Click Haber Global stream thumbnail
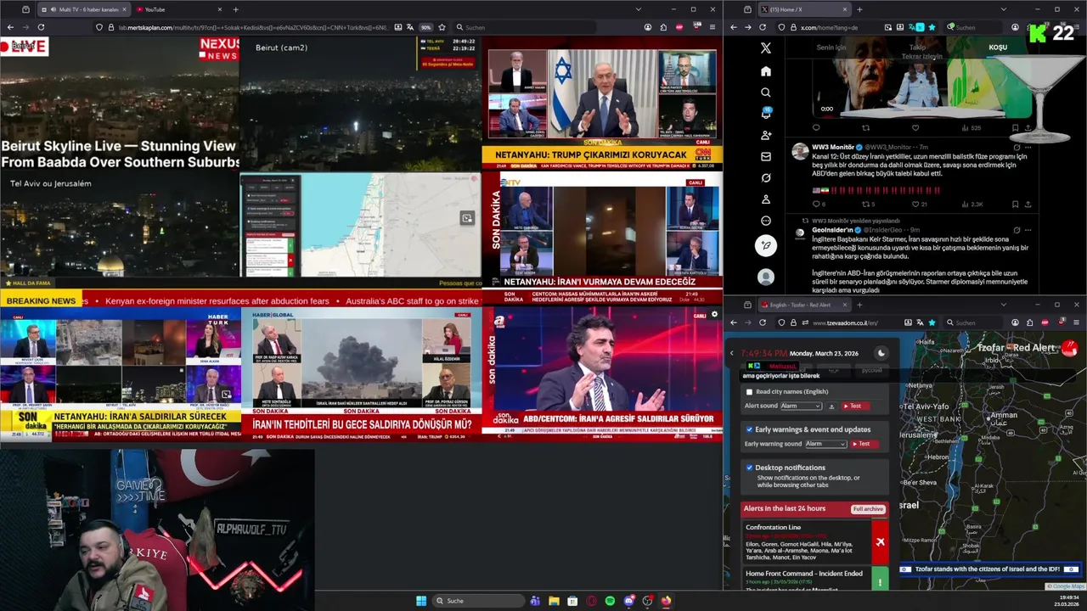1087x611 pixels. pyautogui.click(x=361, y=374)
